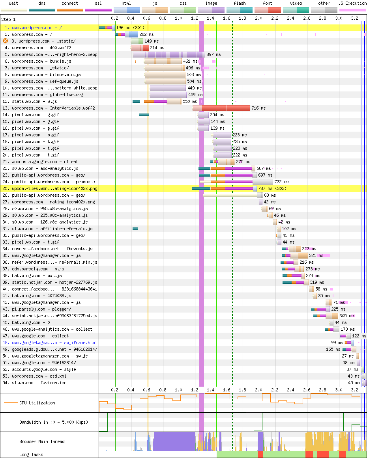Click the right-hero-2.webp purple image bar
This screenshot has width=367, height=458.
pos(170,54)
